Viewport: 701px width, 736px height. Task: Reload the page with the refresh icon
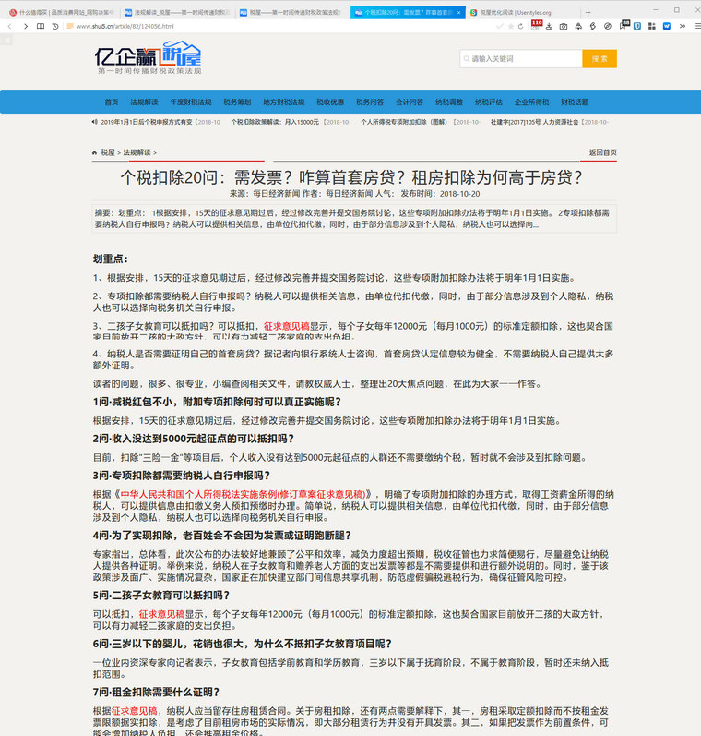(520, 26)
